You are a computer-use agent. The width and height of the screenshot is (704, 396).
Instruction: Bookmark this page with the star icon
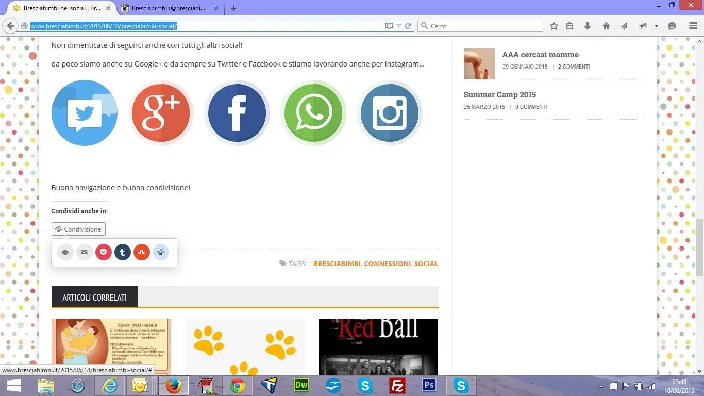(554, 26)
